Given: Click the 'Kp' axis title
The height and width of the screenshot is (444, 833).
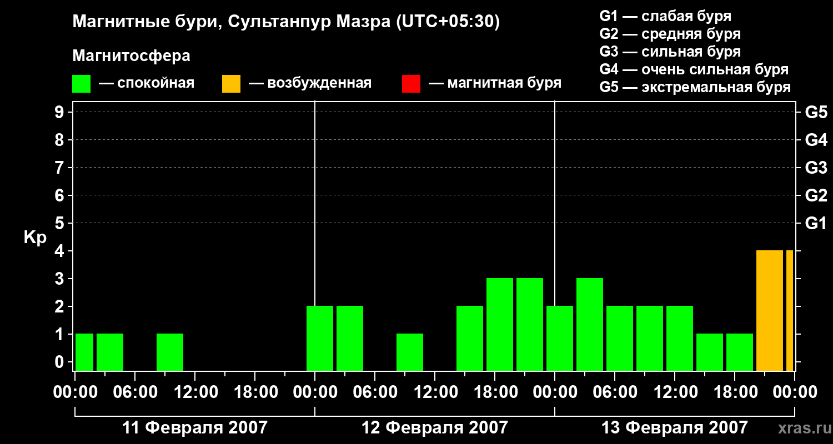Looking at the screenshot, I should tap(35, 238).
